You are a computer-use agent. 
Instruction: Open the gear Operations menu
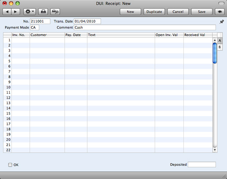click(x=30, y=11)
